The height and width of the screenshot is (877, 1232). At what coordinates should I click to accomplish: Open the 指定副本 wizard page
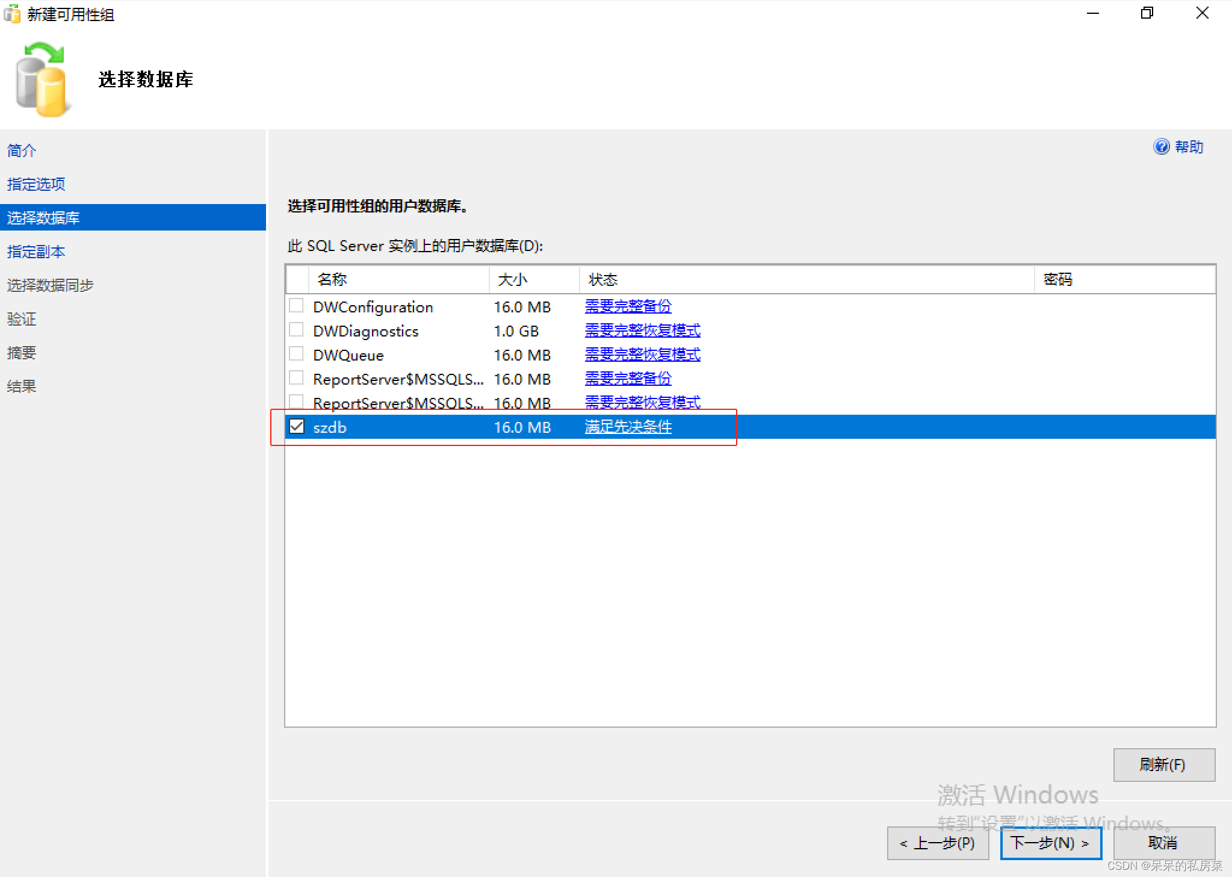click(36, 252)
